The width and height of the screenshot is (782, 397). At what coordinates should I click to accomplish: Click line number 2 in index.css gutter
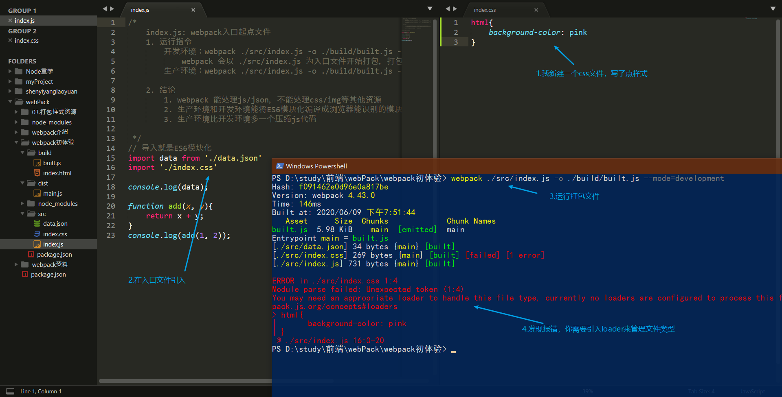456,32
